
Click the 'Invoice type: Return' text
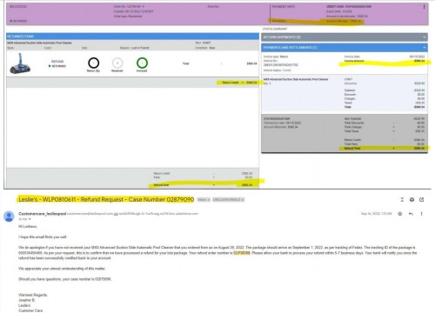click(276, 57)
